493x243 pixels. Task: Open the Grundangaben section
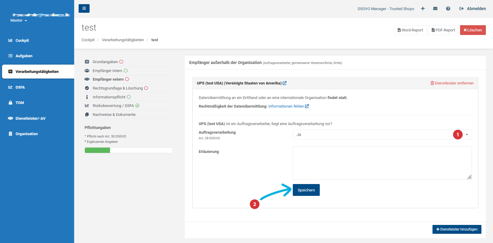[105, 62]
